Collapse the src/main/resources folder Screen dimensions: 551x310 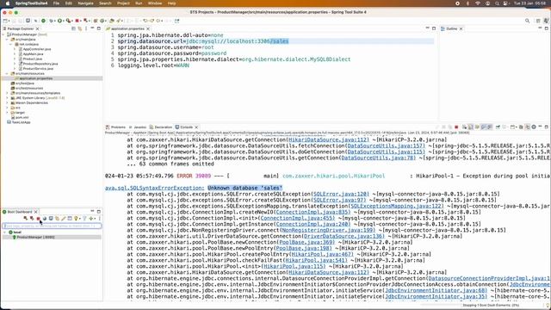[7, 73]
